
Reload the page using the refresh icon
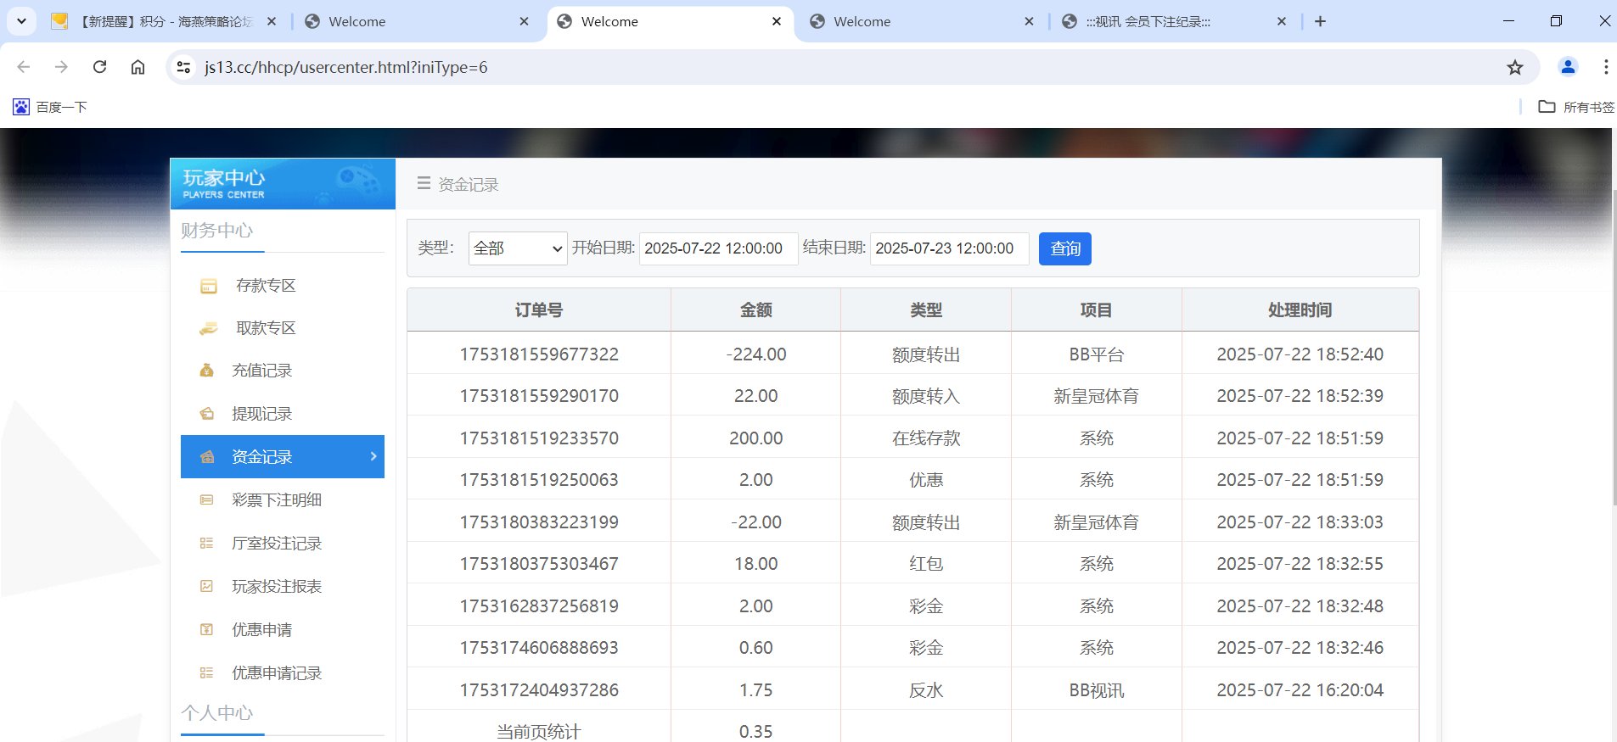click(99, 67)
